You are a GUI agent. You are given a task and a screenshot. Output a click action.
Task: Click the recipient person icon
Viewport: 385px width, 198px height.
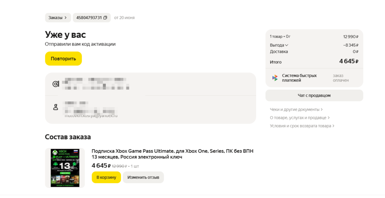point(56,107)
